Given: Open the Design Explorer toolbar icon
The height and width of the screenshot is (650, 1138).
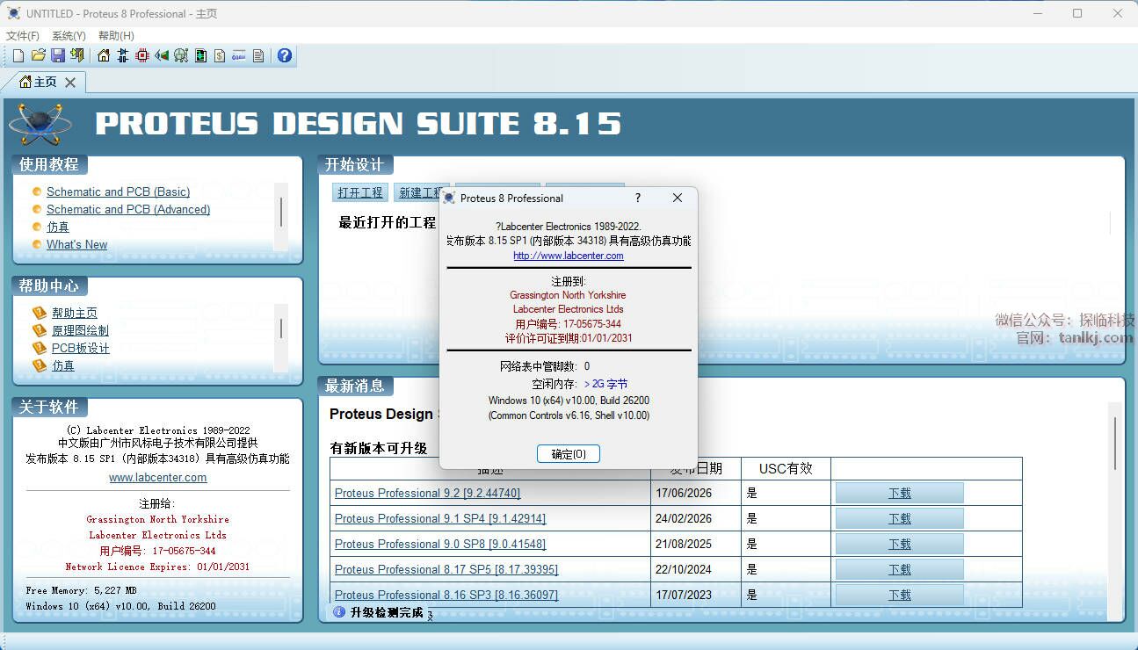Looking at the screenshot, I should [200, 55].
